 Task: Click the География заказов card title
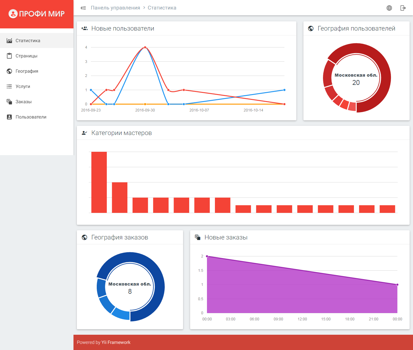click(120, 237)
